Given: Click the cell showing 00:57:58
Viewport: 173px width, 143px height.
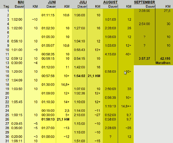Looking at the screenshot, I should pos(48,76).
